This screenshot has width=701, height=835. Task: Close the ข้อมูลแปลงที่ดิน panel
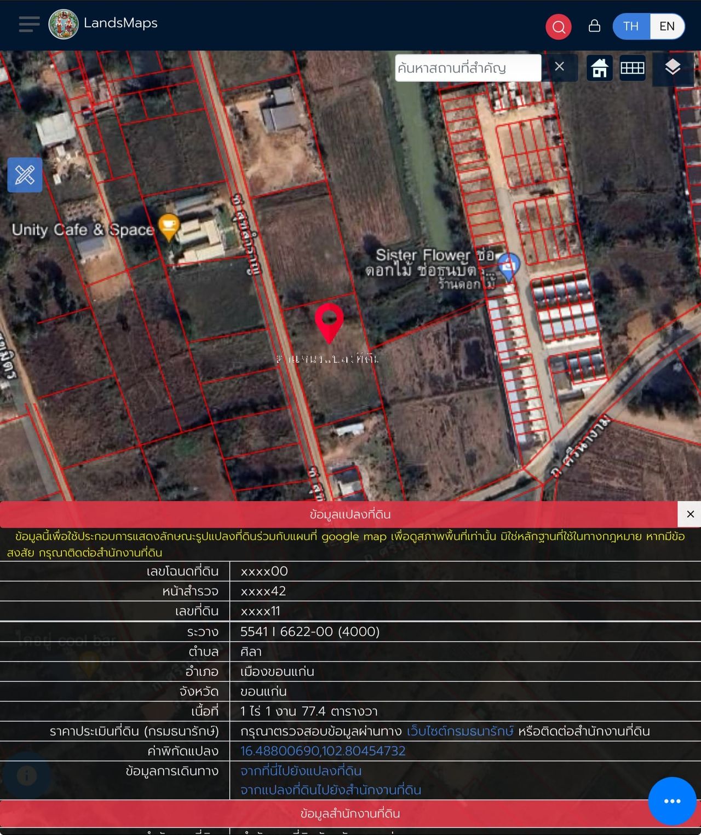(x=690, y=514)
